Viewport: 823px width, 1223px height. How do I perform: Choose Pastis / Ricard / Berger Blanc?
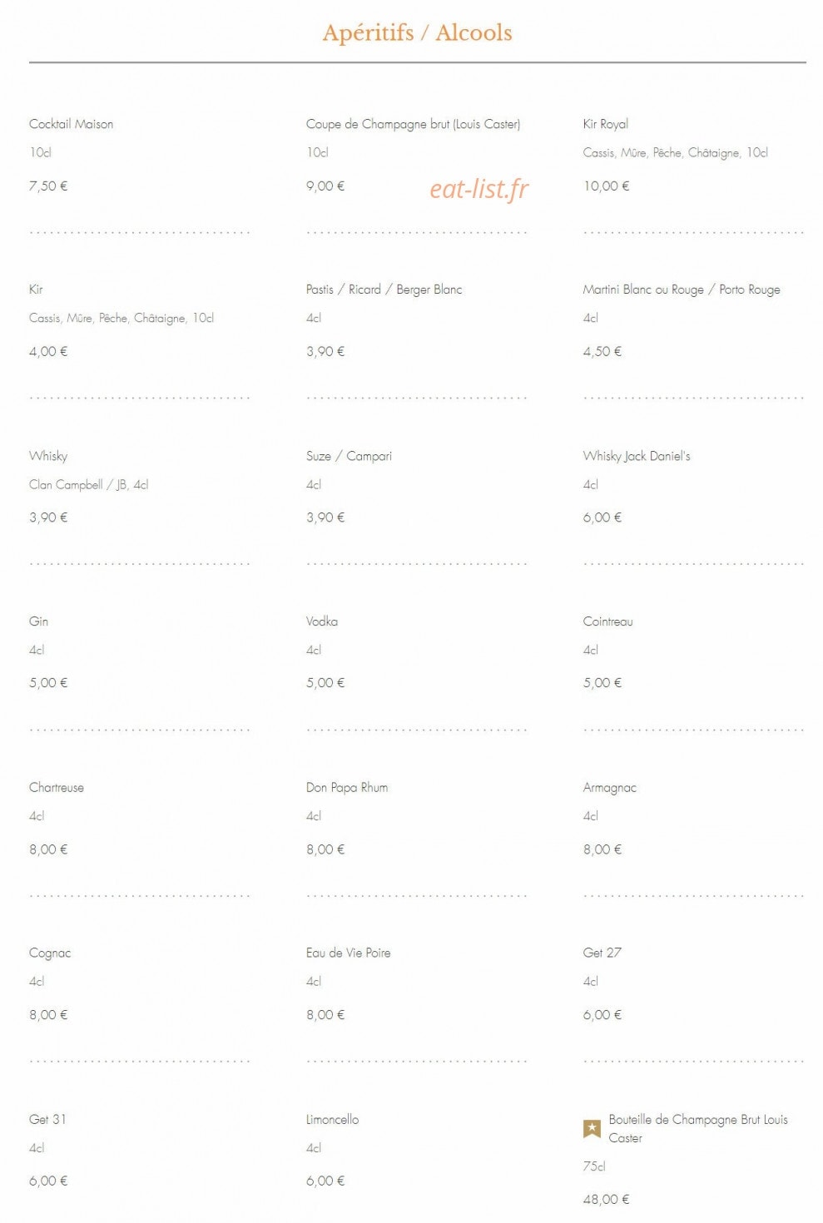[x=384, y=290]
